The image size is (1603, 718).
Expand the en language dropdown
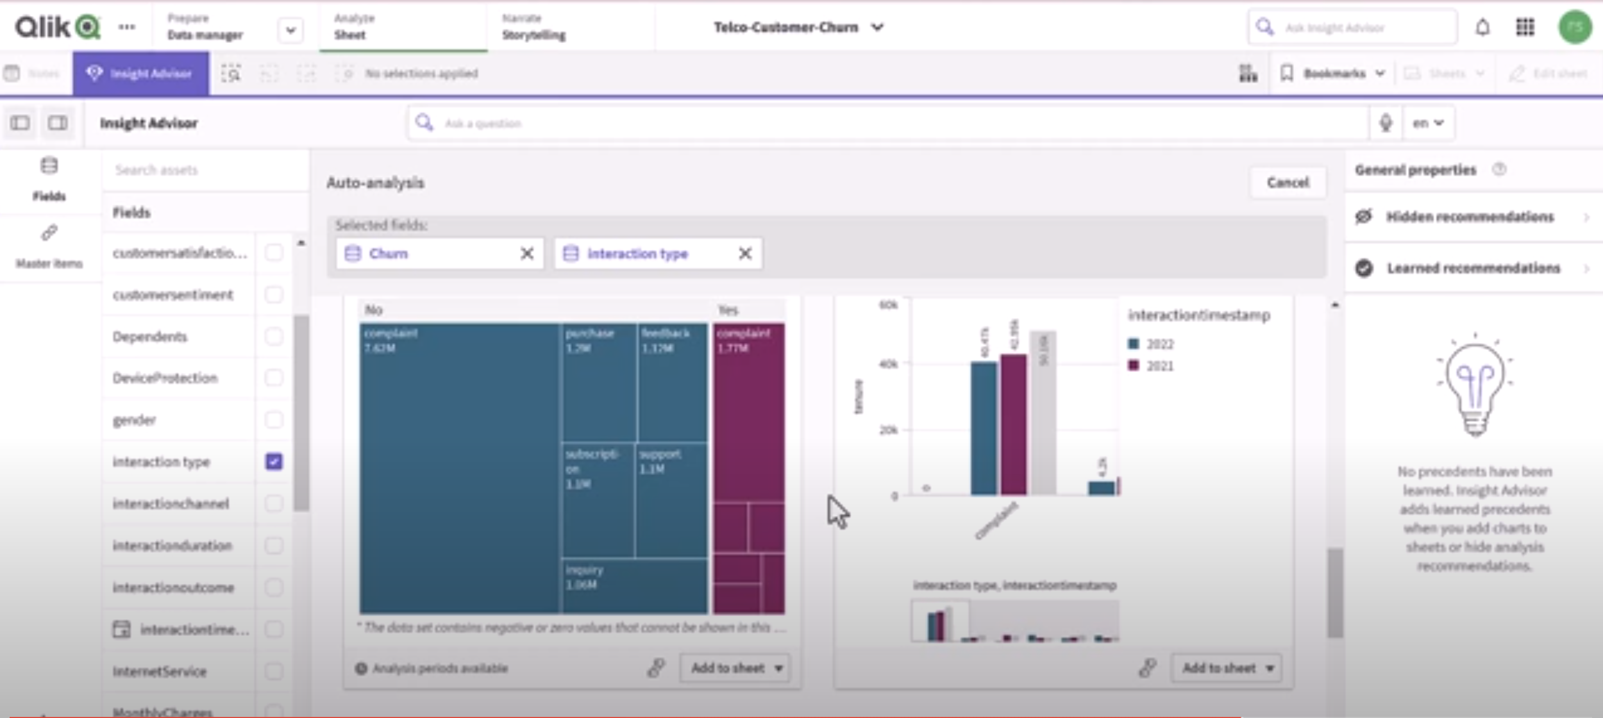coord(1428,123)
